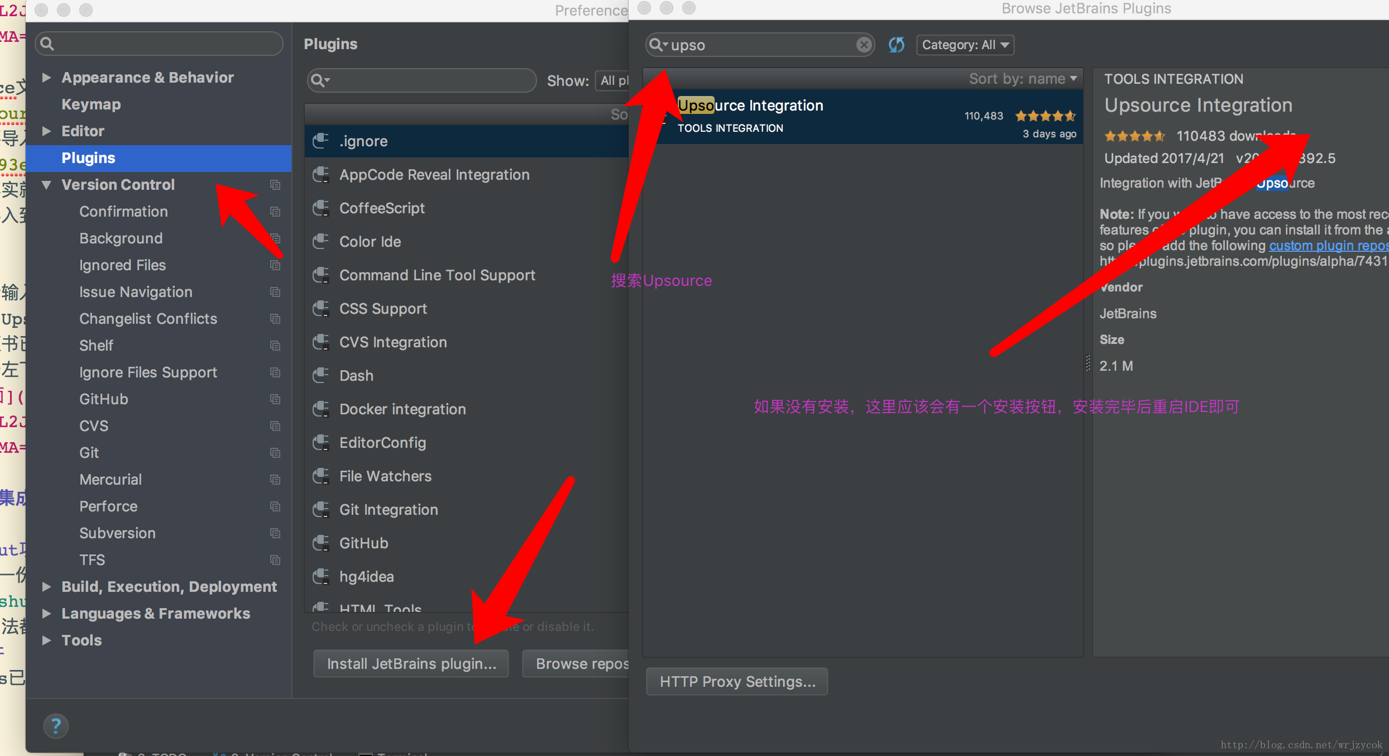Expand Build, Execution, Deployment node
The image size is (1389, 756).
coord(47,587)
